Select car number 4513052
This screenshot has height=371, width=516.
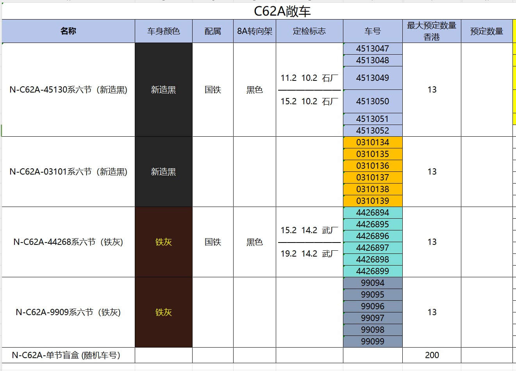pos(373,131)
